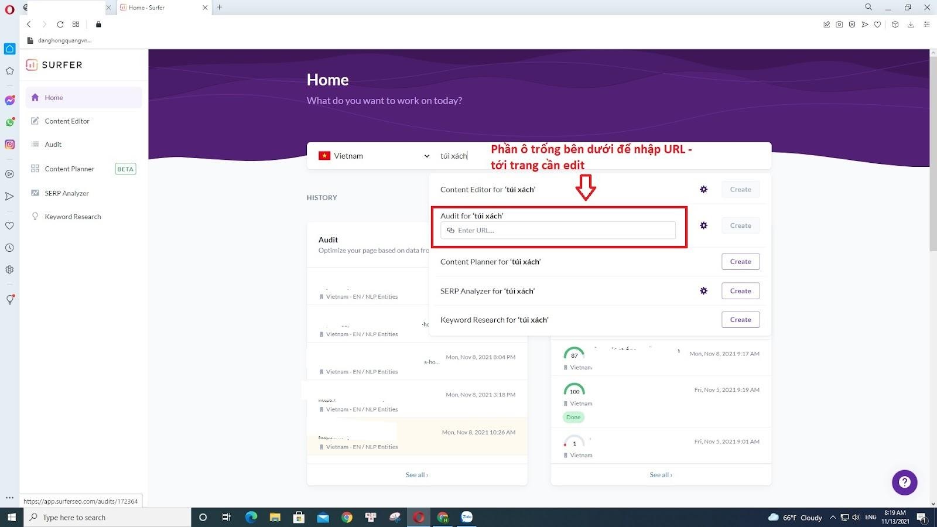Open audit entry dated Nov 8, 2021 3:18 PM

click(x=417, y=399)
